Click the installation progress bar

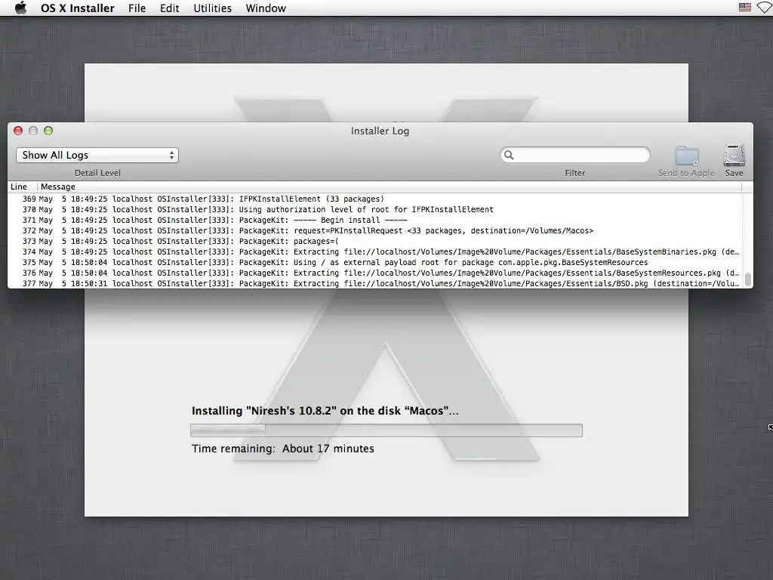(386, 430)
